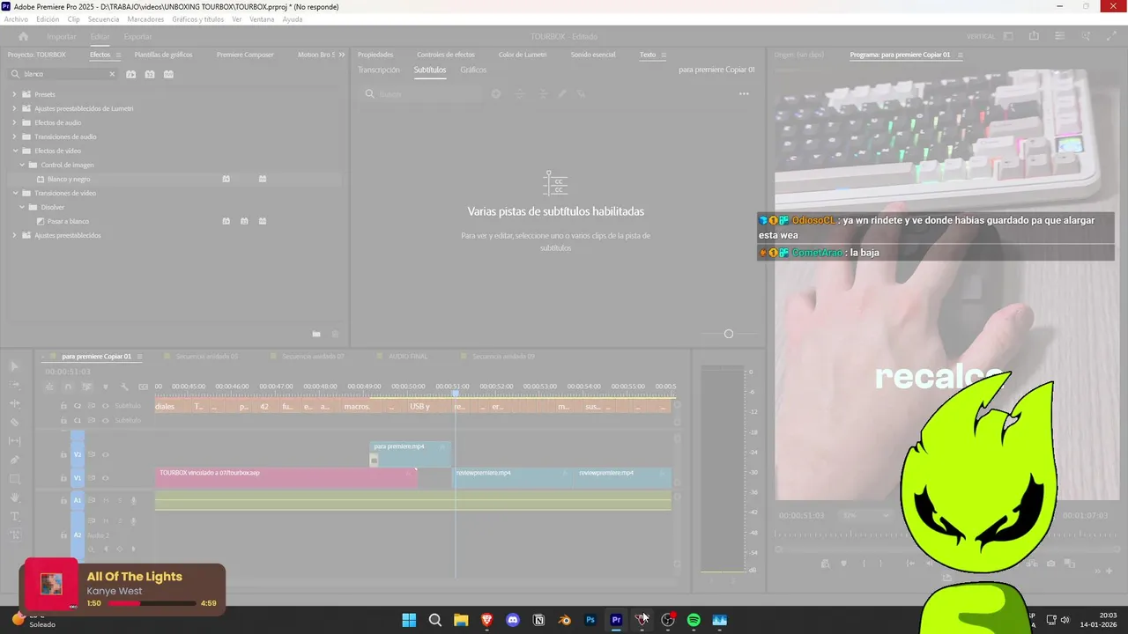Expand Efectos de audio folder

click(14, 122)
